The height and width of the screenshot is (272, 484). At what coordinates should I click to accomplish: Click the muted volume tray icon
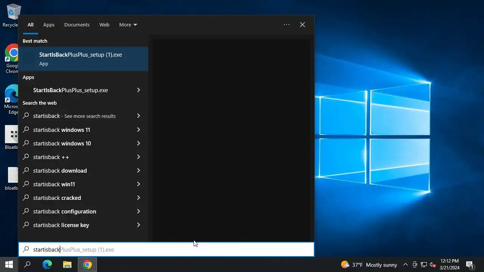point(433,265)
